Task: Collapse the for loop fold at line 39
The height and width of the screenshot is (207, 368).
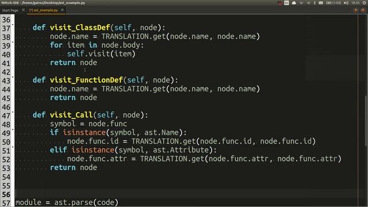Action: [13, 42]
